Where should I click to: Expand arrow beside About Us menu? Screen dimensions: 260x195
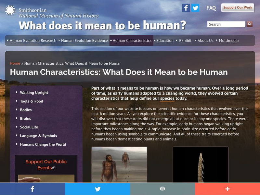(x=195, y=40)
